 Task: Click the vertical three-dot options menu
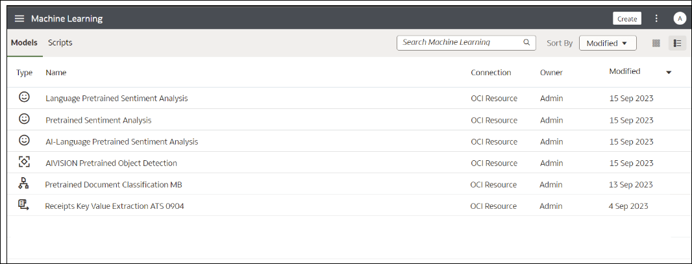[656, 19]
